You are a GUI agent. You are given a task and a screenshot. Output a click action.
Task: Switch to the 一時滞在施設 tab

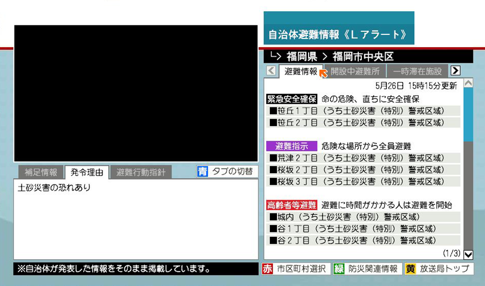pos(417,71)
